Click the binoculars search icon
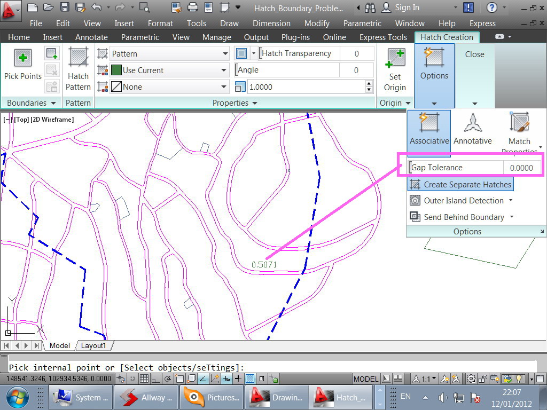Image resolution: width=547 pixels, height=410 pixels. coord(370,7)
